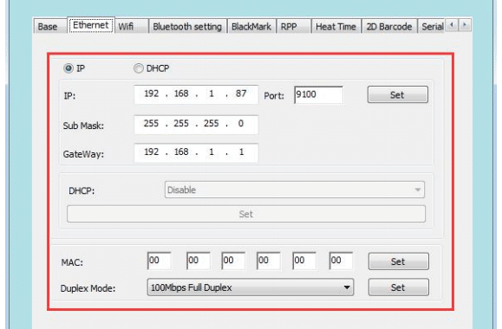Open the Wifi tab
This screenshot has height=329, width=502.
131,27
